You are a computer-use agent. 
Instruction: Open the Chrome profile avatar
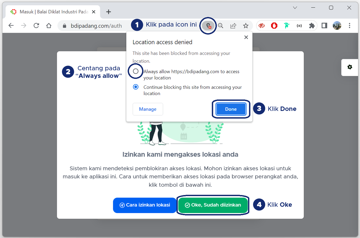(x=337, y=26)
